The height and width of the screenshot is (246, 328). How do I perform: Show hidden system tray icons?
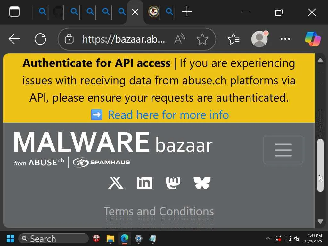click(268, 238)
